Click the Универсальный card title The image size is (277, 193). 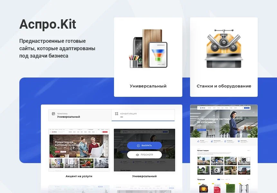click(148, 86)
